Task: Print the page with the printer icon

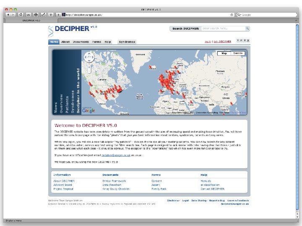Action: coord(36,15)
